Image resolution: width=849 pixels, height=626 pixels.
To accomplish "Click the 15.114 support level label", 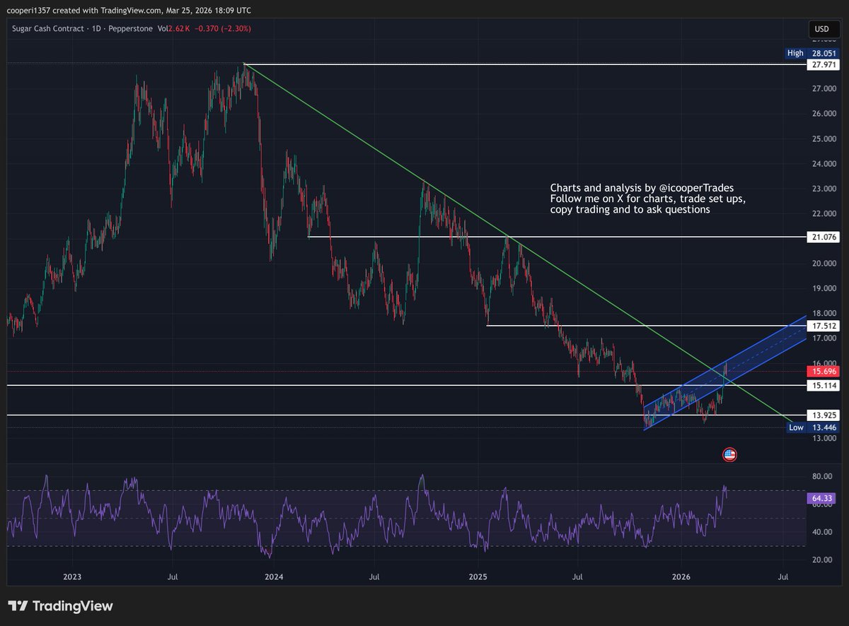I will [823, 386].
